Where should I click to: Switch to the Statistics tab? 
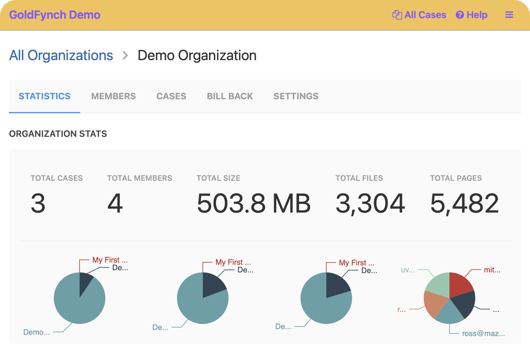[45, 96]
